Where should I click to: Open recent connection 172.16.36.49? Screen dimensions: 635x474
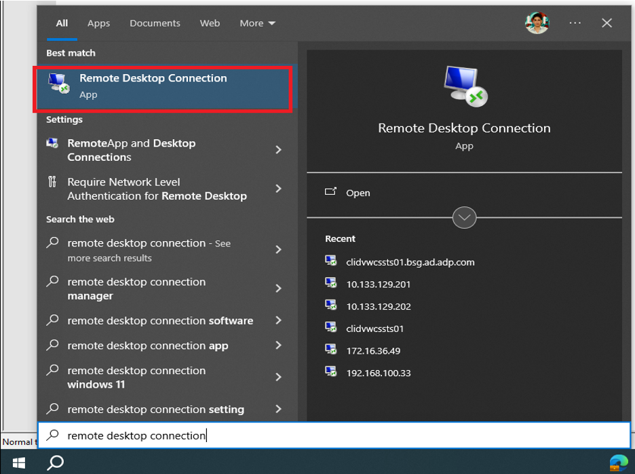(373, 351)
